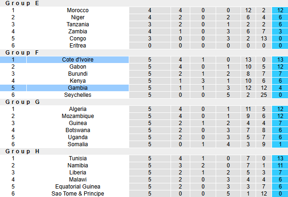Open the Morocco team link
288x197 pixels.
tap(78, 10)
